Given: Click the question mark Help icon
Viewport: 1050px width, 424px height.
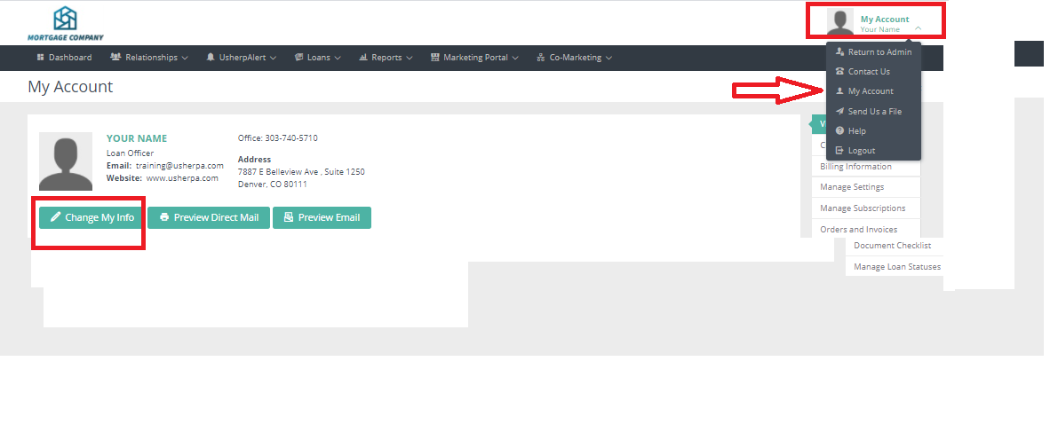Looking at the screenshot, I should point(839,131).
